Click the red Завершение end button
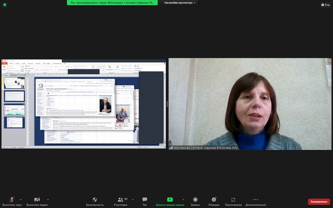 pos(318,201)
